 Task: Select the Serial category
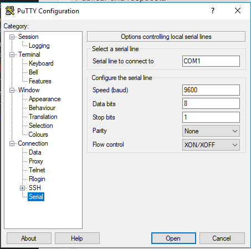36,197
